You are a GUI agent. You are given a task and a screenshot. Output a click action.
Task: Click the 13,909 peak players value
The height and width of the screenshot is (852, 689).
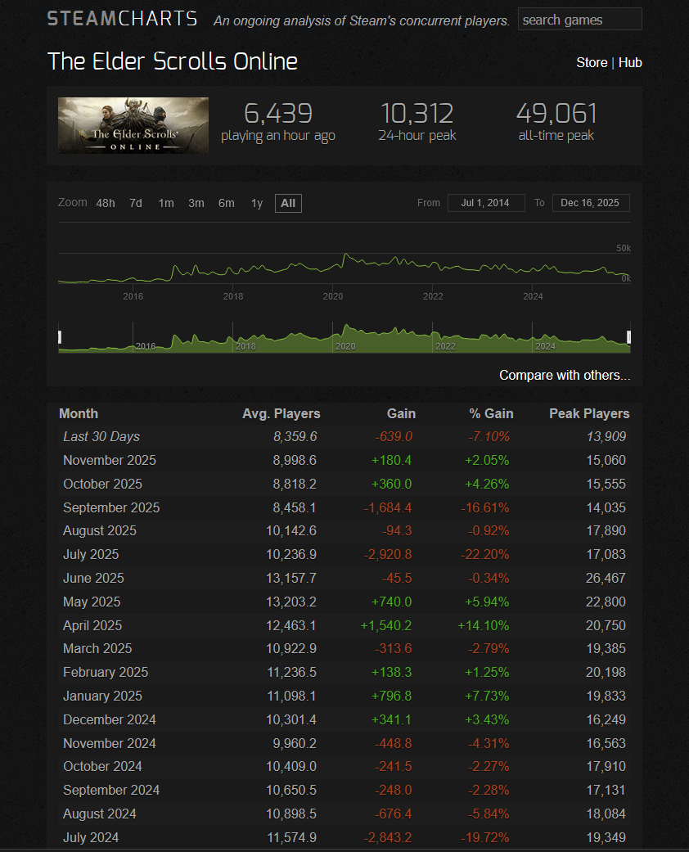click(606, 437)
